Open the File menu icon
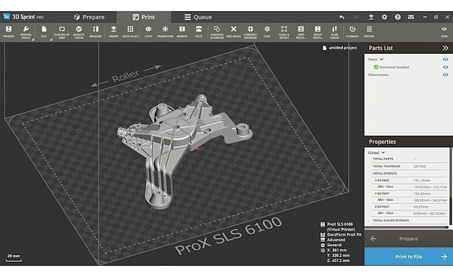Viewport: 453px width, 277px height. point(44,32)
